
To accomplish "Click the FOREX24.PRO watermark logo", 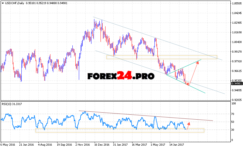I will click(121, 76).
